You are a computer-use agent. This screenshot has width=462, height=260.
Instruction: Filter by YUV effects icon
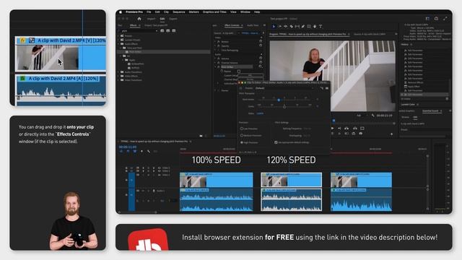pos(174,30)
